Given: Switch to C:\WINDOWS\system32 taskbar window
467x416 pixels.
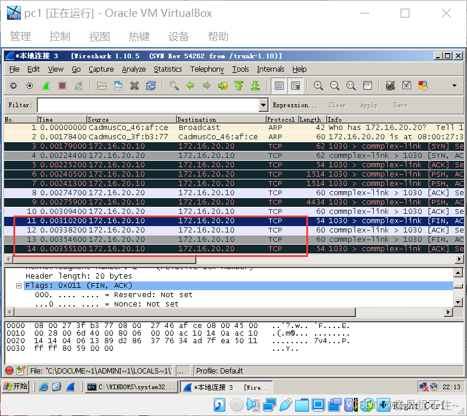Looking at the screenshot, I should [132, 387].
